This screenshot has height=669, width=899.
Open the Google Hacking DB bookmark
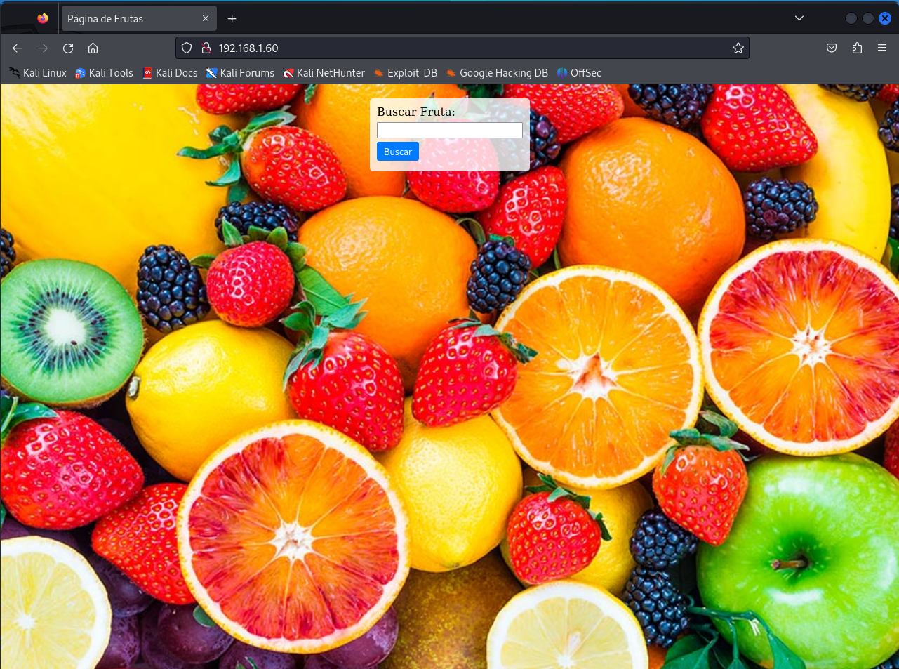(497, 73)
